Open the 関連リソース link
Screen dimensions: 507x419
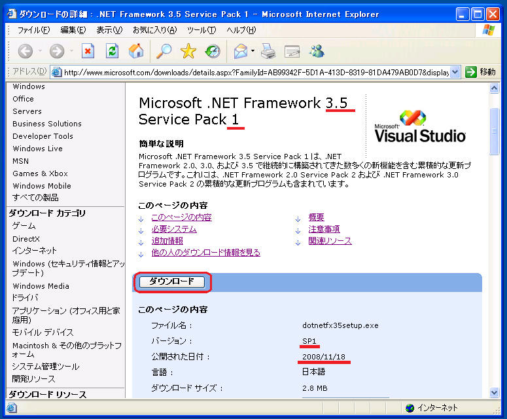click(330, 241)
